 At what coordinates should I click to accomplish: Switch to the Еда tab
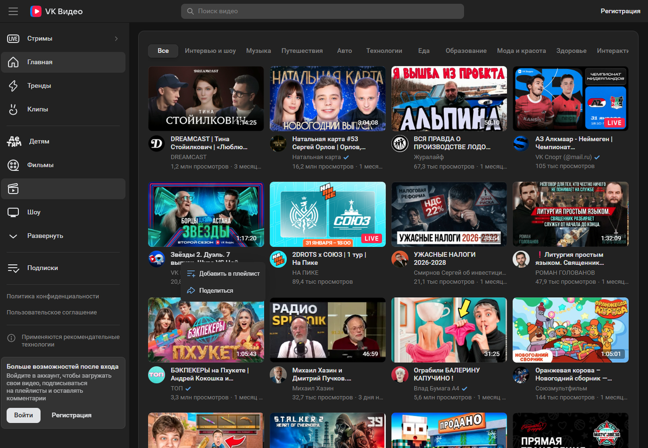click(x=424, y=51)
